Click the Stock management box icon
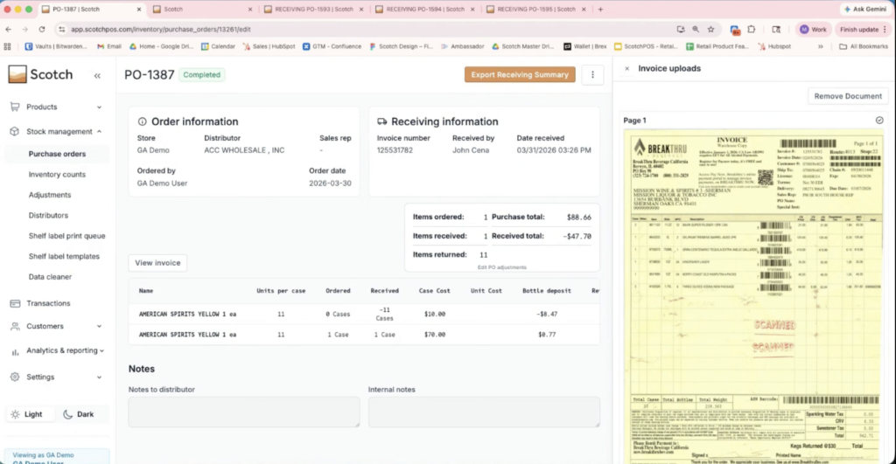Image resolution: width=896 pixels, height=464 pixels. pos(15,131)
